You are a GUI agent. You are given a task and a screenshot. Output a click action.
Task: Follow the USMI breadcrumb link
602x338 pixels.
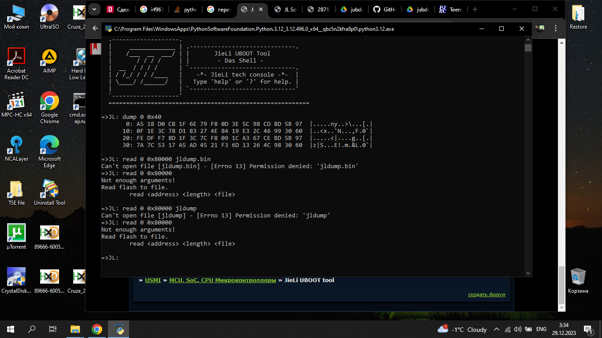153,280
